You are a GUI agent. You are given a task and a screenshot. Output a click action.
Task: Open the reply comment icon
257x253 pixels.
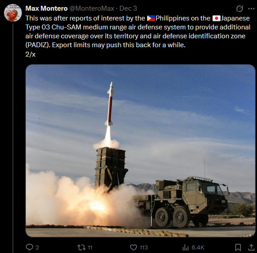29,247
